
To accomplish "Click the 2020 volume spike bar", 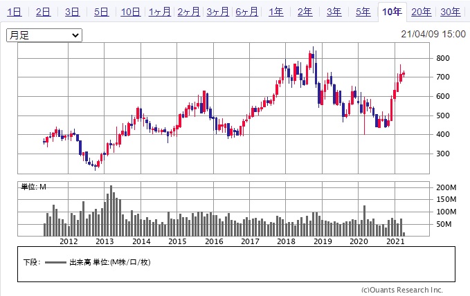I will [365, 221].
